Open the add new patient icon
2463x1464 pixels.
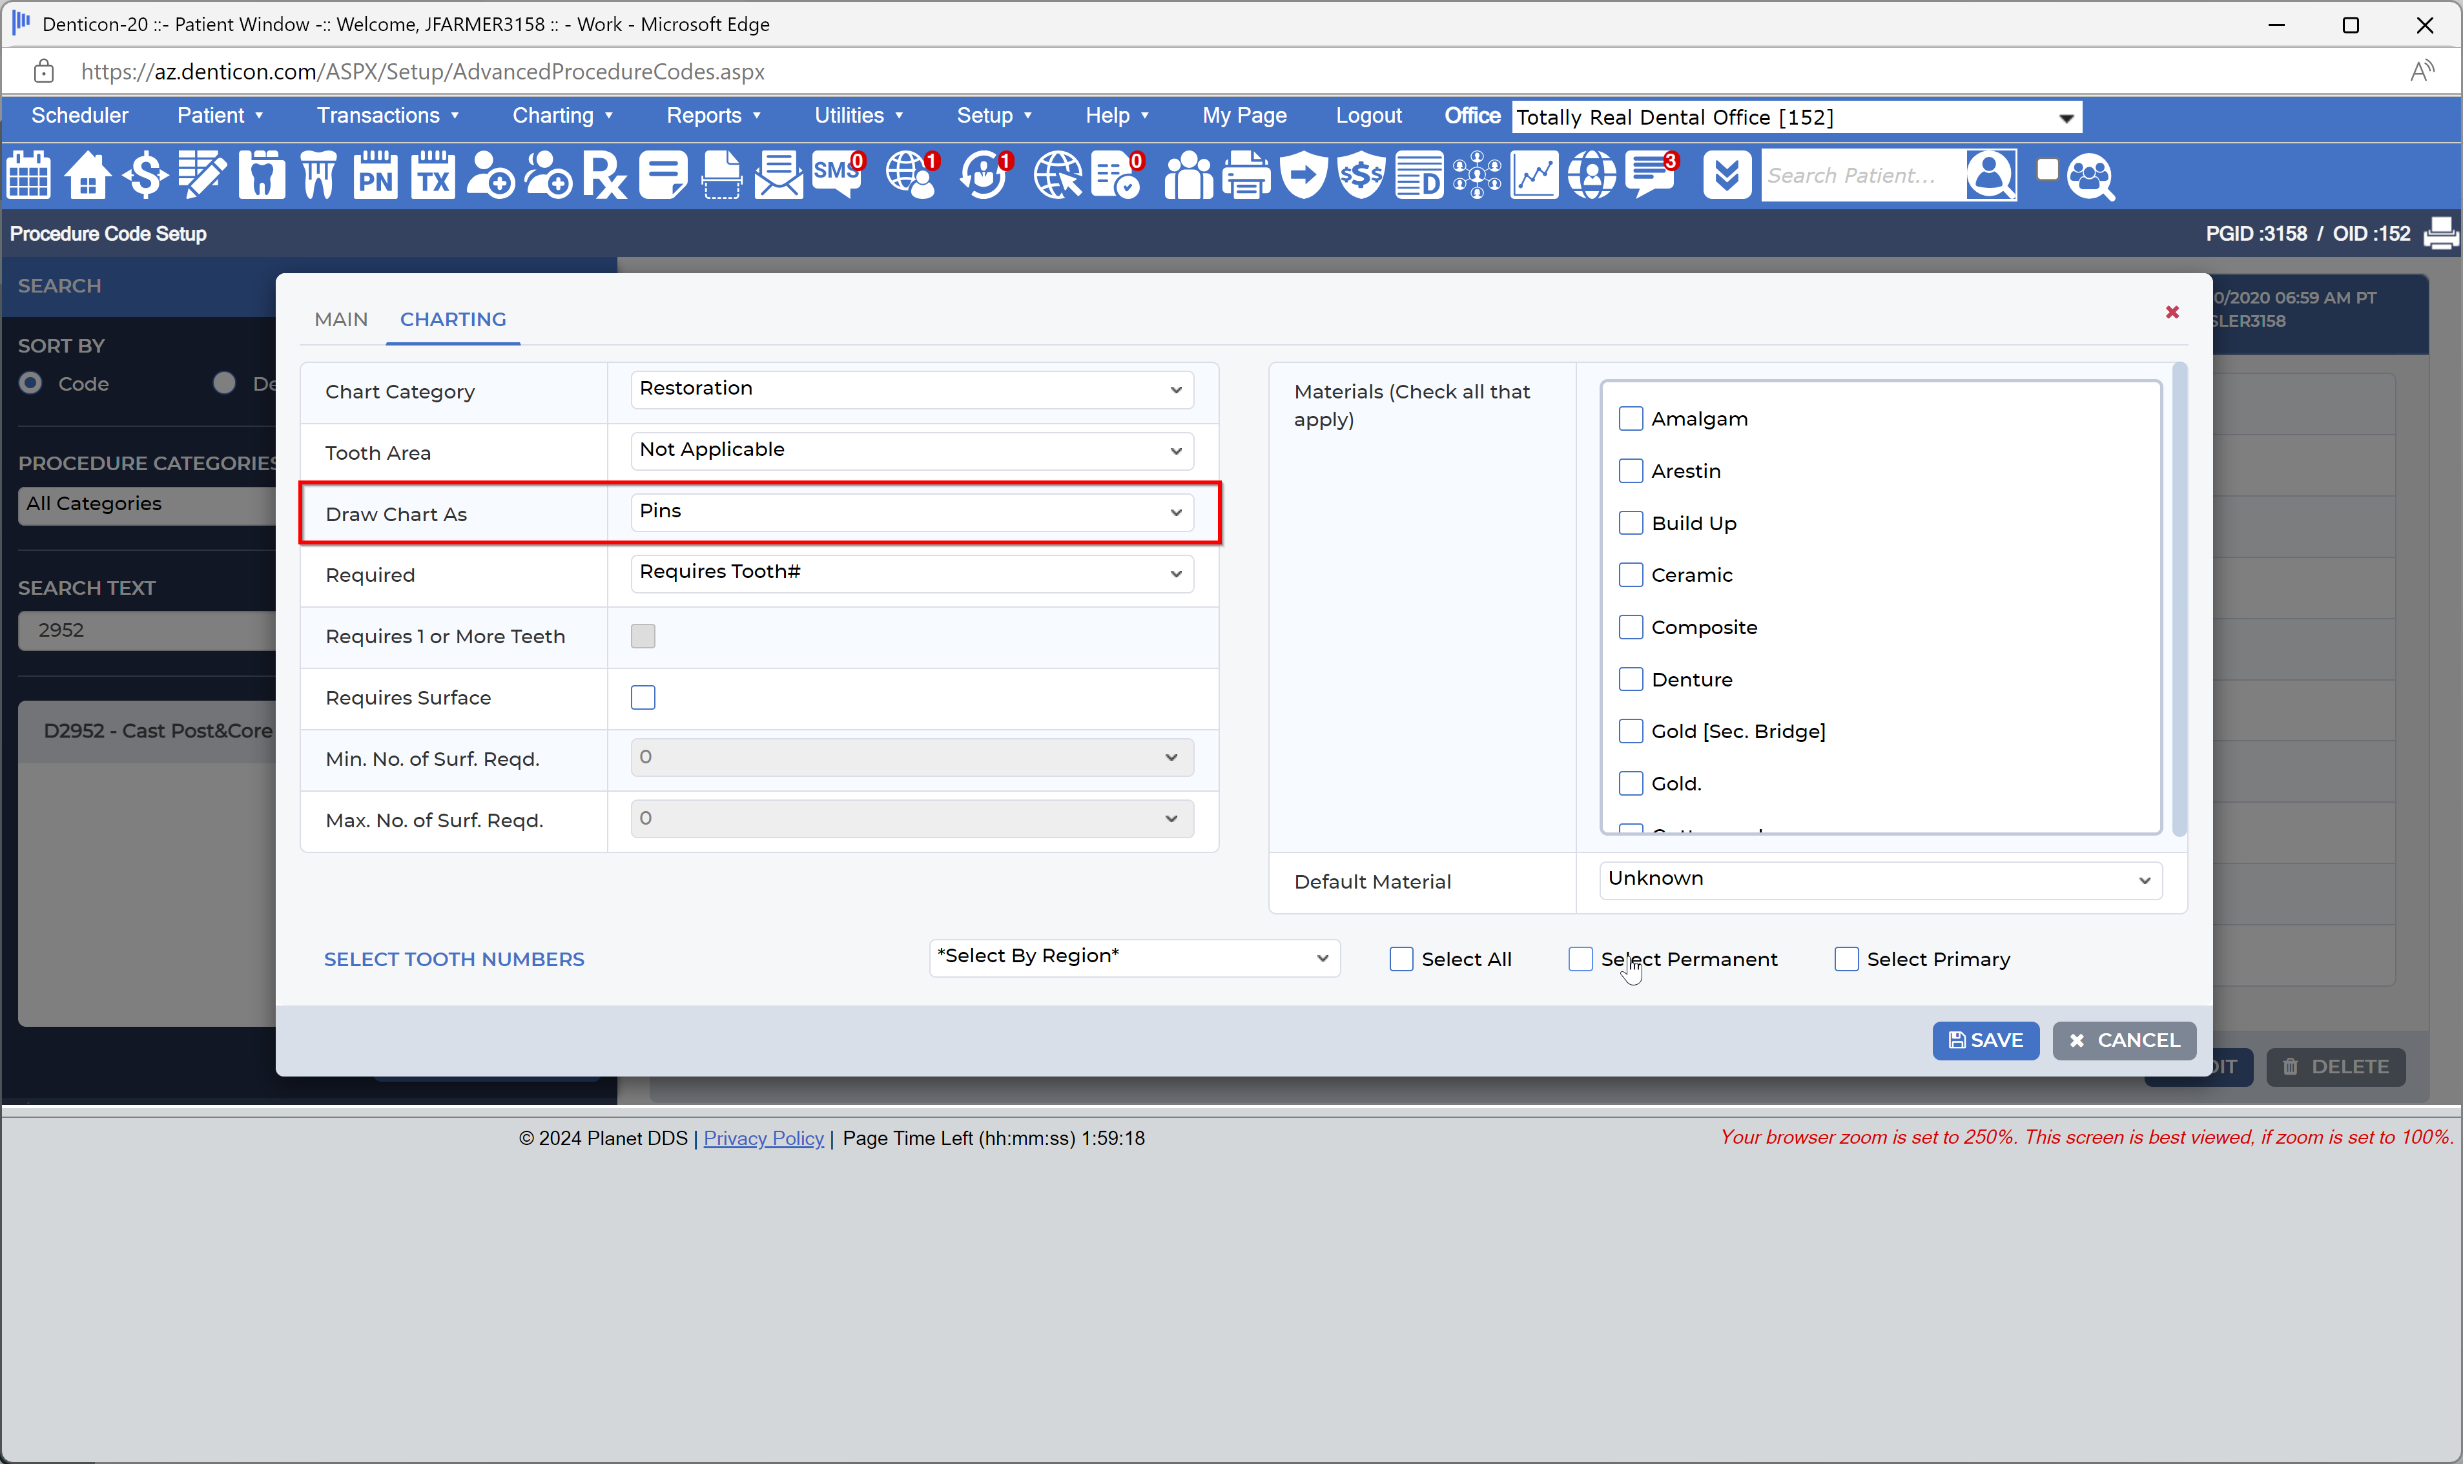point(490,174)
